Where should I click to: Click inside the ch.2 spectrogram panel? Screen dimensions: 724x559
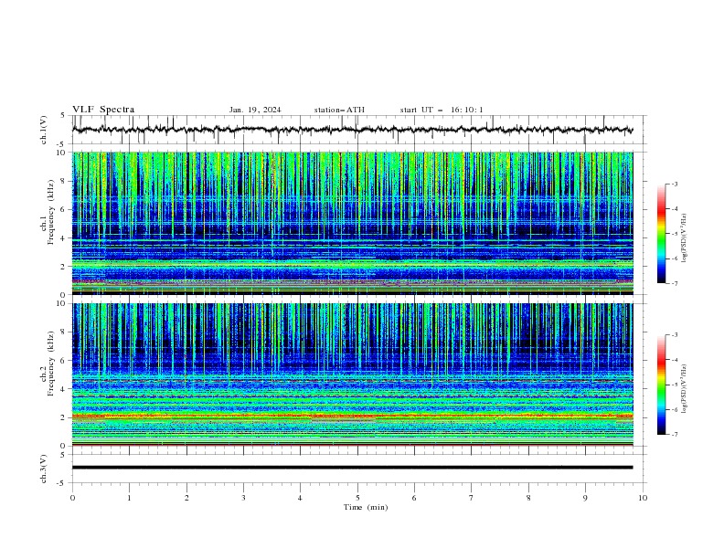pyautogui.click(x=352, y=374)
